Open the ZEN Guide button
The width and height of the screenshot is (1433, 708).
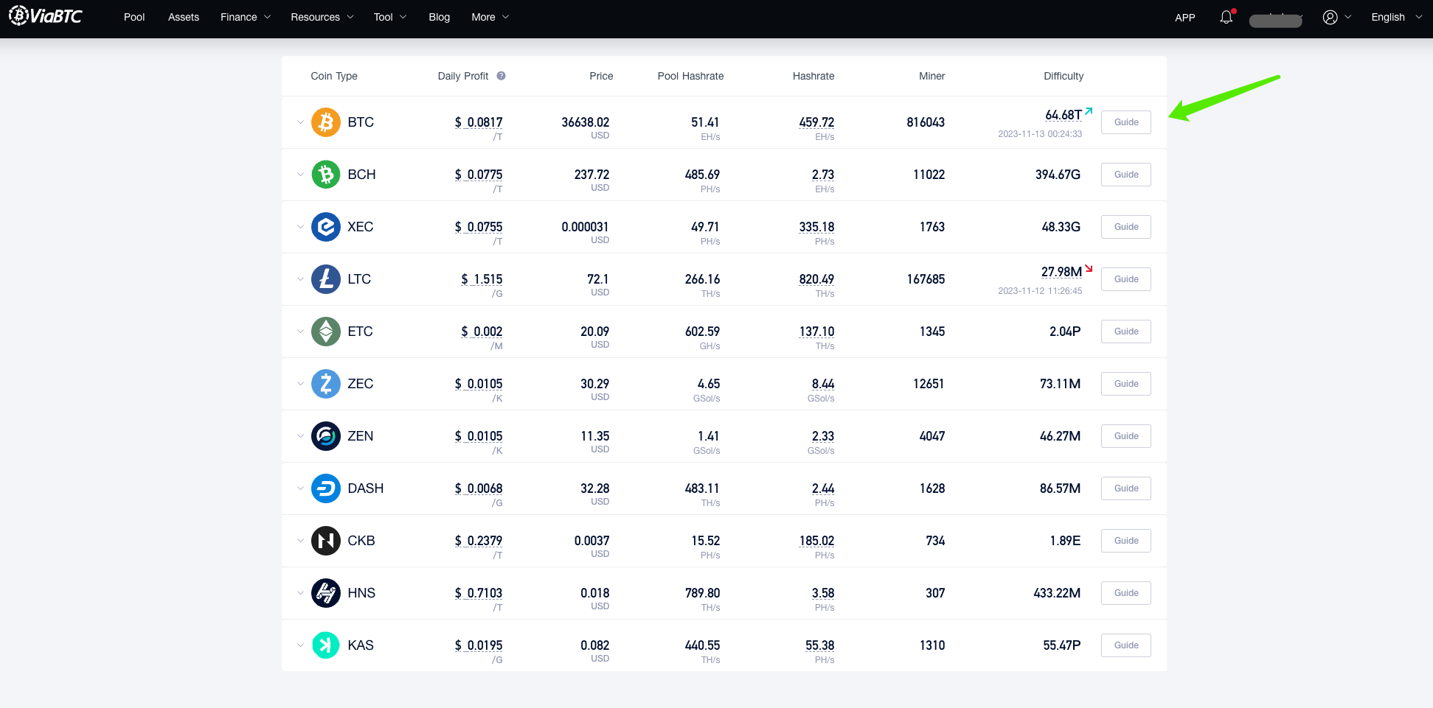pos(1126,436)
